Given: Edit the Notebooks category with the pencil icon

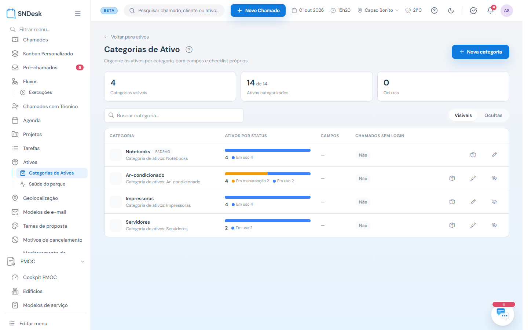Looking at the screenshot, I should (494, 155).
